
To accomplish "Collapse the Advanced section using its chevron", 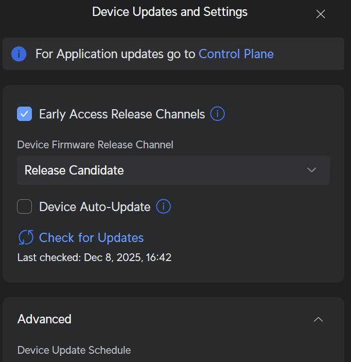I will click(x=319, y=319).
